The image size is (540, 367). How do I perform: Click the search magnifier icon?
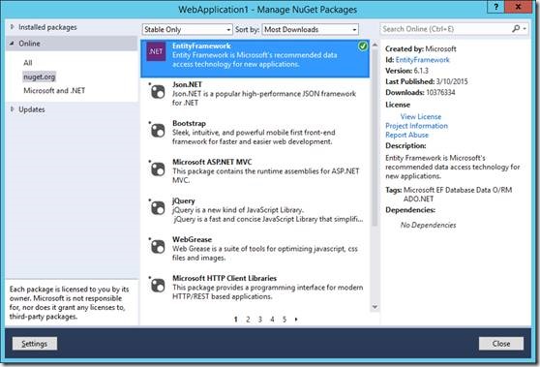click(x=516, y=29)
